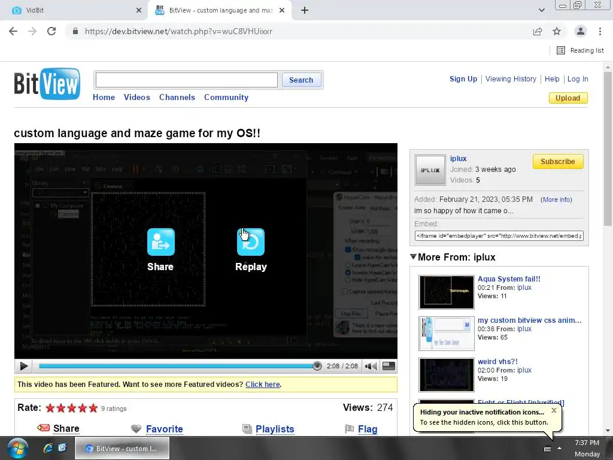Reload the page with the refresh icon
The height and width of the screenshot is (460, 613).
click(51, 31)
